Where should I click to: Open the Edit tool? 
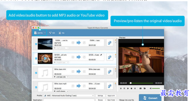tap(52, 33)
